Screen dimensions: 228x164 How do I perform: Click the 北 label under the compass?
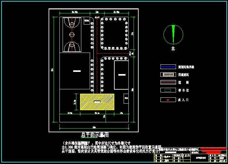[x=173, y=49]
